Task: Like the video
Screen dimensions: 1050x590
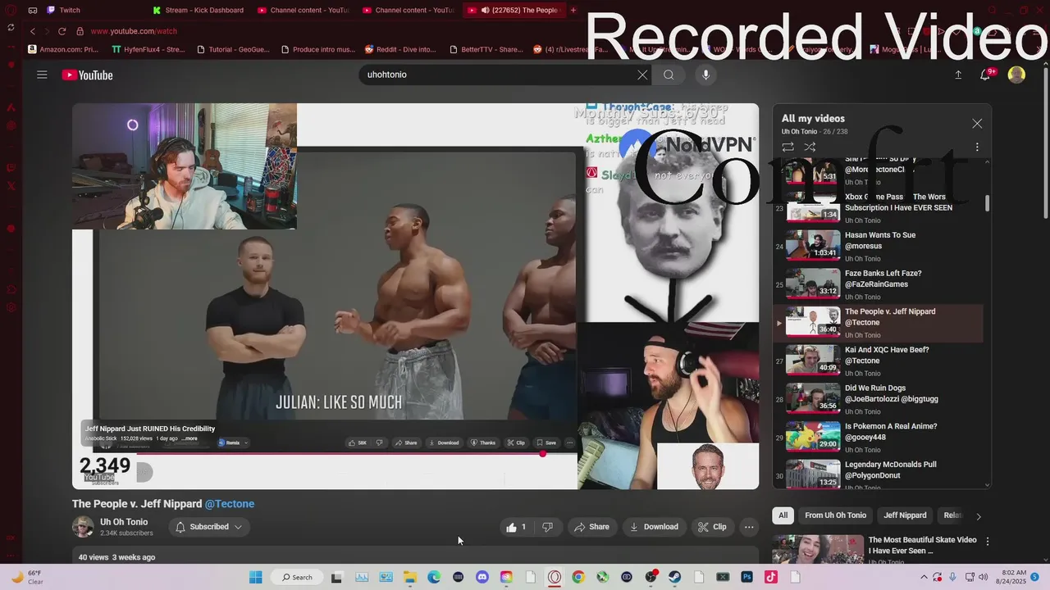Action: click(516, 527)
